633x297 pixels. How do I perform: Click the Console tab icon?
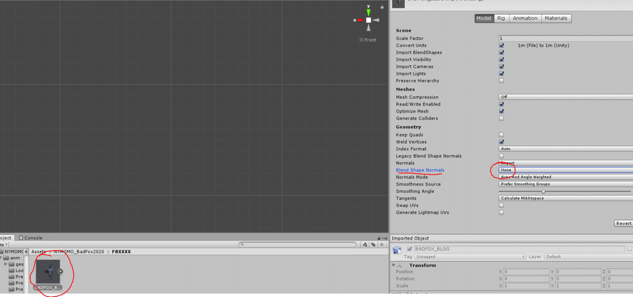(21, 238)
